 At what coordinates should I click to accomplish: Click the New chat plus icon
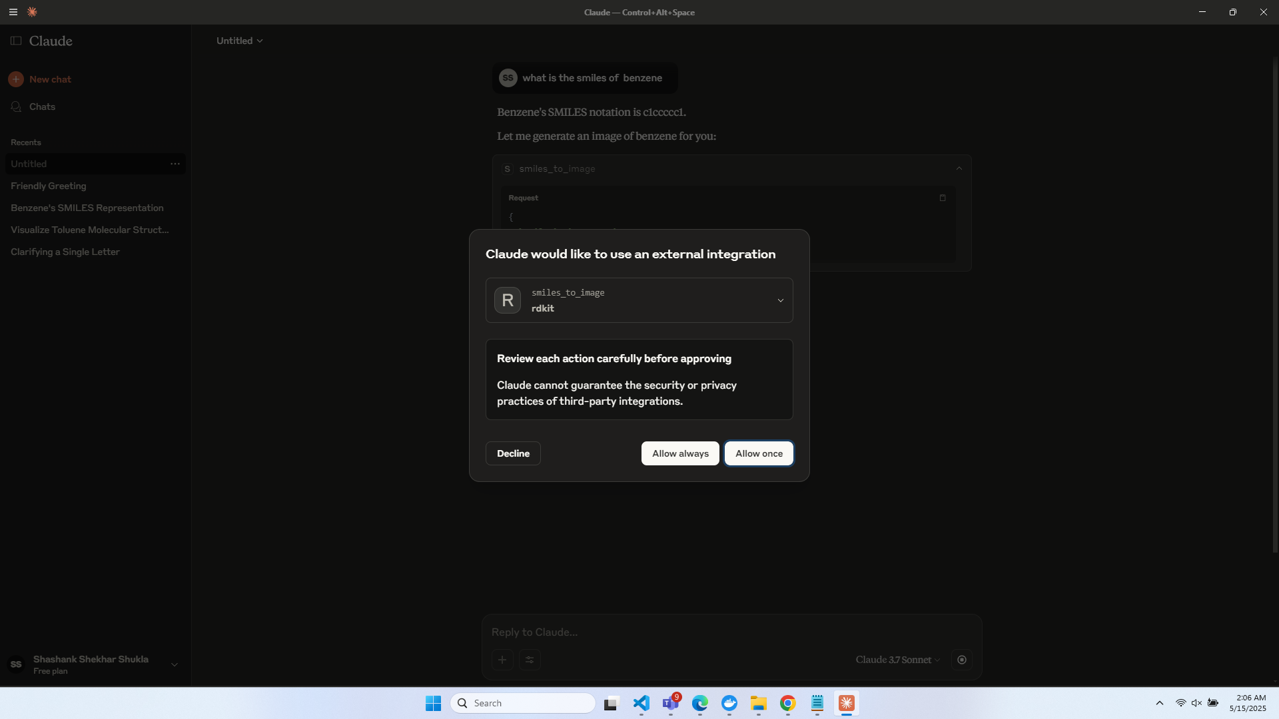[16, 79]
